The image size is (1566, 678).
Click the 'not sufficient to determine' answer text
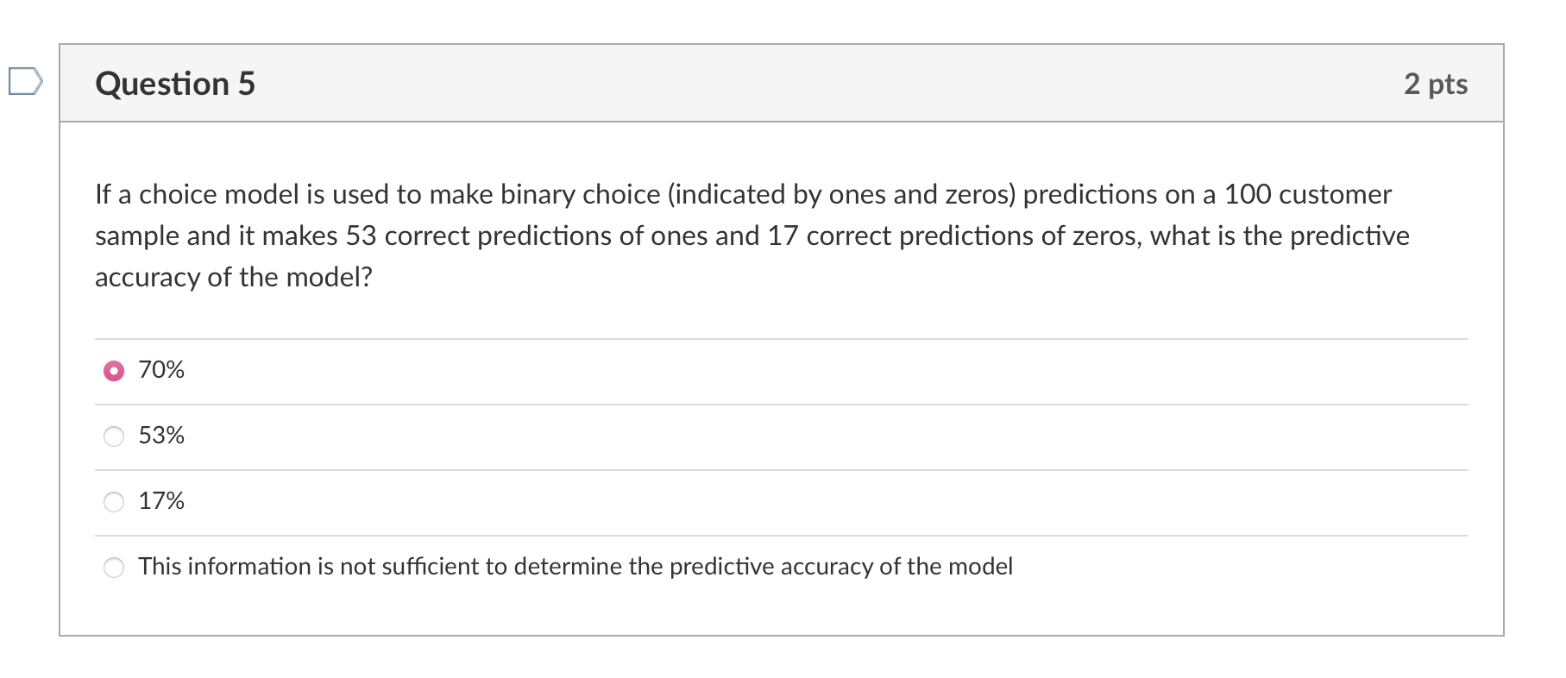(575, 568)
